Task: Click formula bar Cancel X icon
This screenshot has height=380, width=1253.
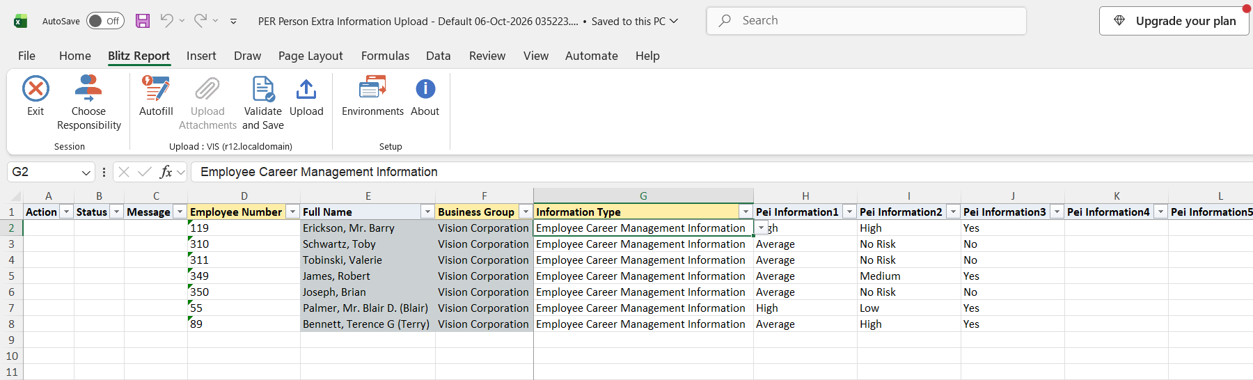Action: (124, 172)
